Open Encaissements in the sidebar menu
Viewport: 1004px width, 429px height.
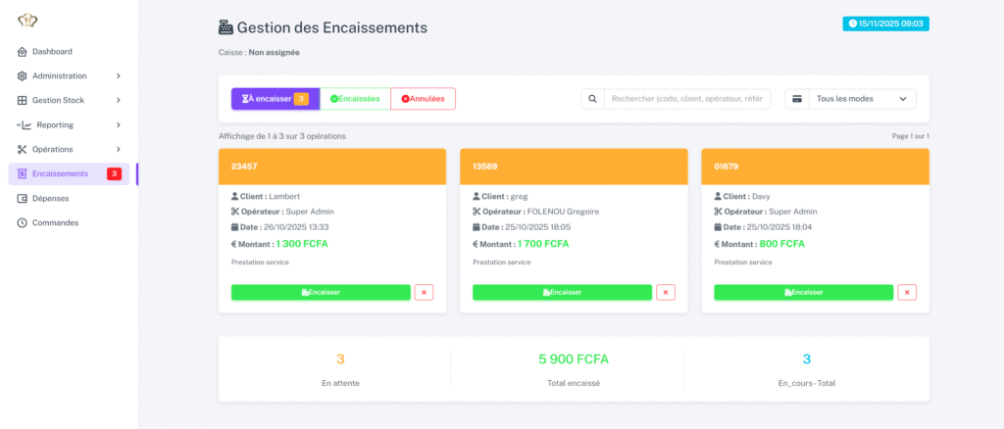[61, 174]
